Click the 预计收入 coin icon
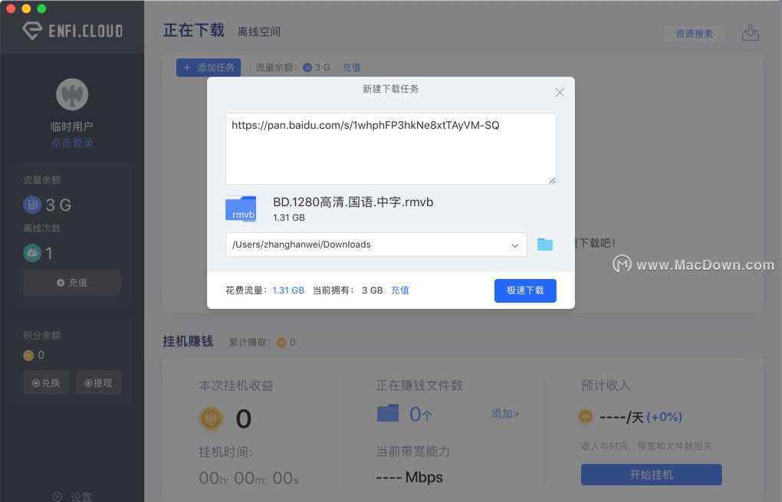Image resolution: width=782 pixels, height=502 pixels. point(586,415)
